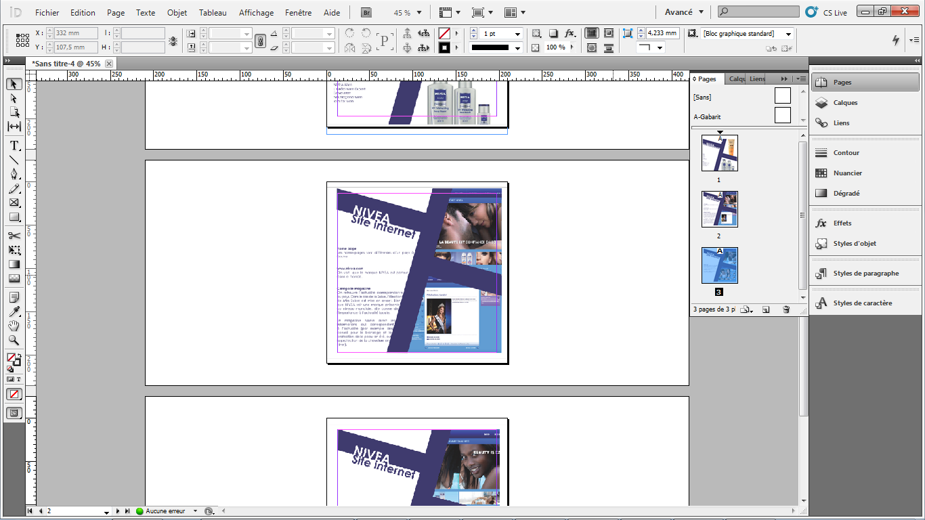Open the Fichier menu
The width and height of the screenshot is (925, 520).
click(47, 13)
